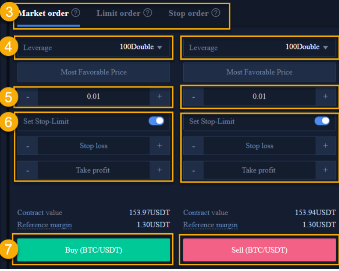Open Market order help question icon

(76, 13)
